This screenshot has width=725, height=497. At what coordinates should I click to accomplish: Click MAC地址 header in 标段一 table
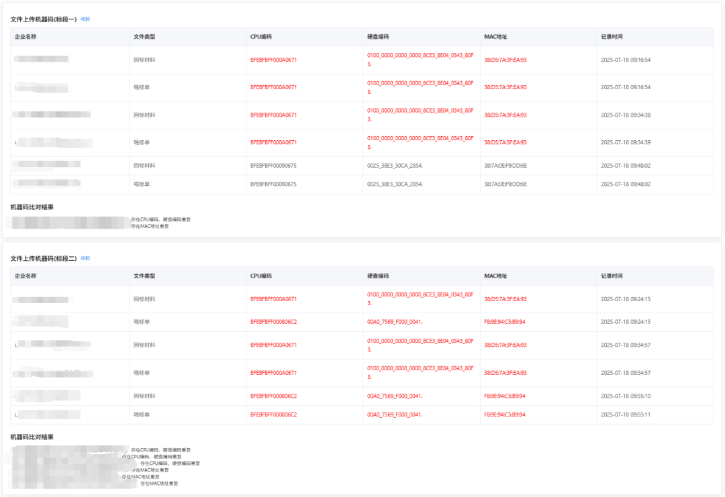point(495,37)
